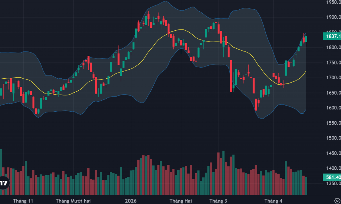Click the Tháng 3 time axis label

click(218, 201)
